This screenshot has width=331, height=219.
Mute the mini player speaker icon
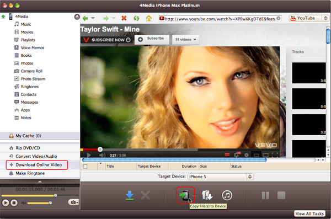coord(23,203)
